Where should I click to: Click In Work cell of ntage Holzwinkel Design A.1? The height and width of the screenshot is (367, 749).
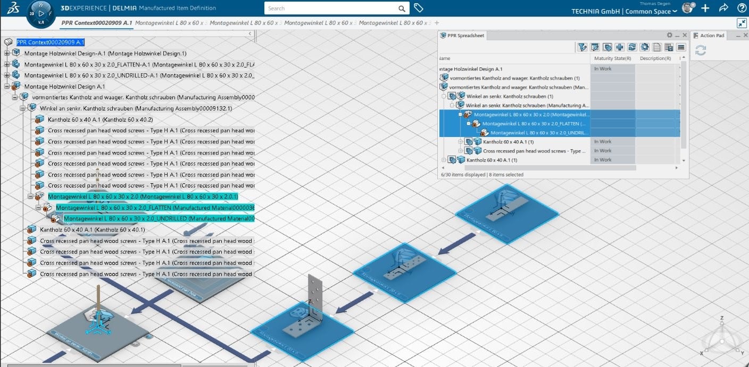tap(613, 69)
